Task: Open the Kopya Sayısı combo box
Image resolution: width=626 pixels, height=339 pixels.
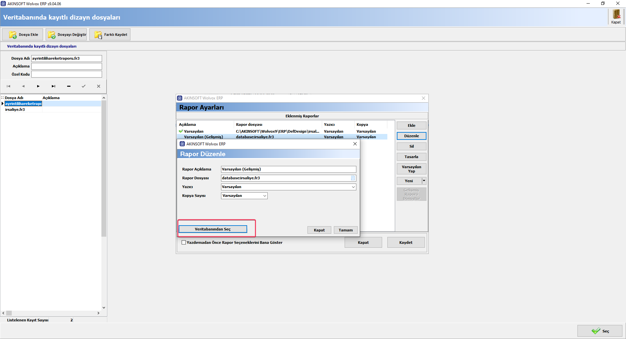Action: 264,196
